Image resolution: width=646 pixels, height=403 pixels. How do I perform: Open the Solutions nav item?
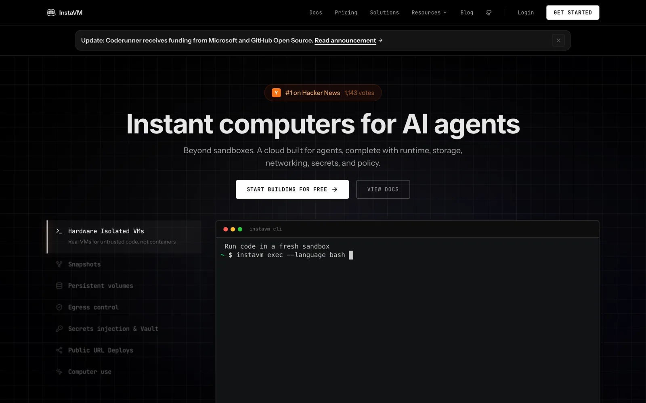click(x=384, y=12)
